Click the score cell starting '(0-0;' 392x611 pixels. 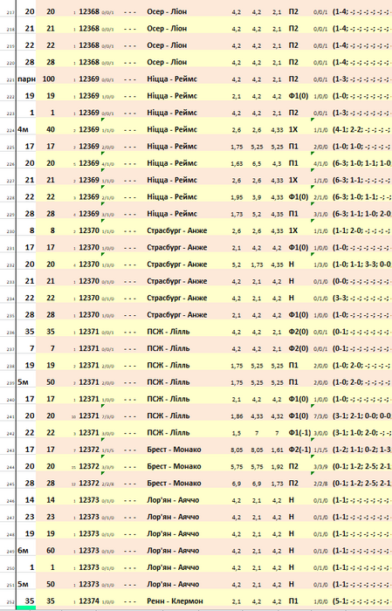[361, 281]
